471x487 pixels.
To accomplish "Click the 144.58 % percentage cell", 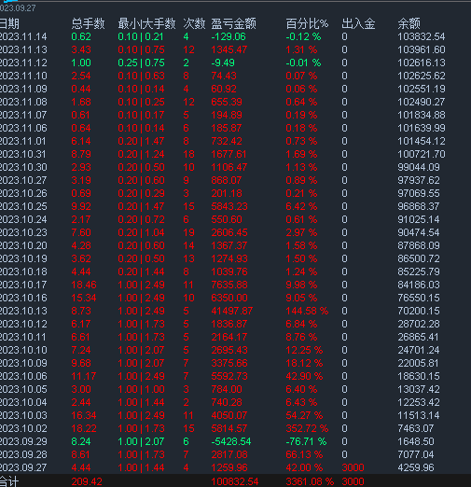I will point(307,311).
